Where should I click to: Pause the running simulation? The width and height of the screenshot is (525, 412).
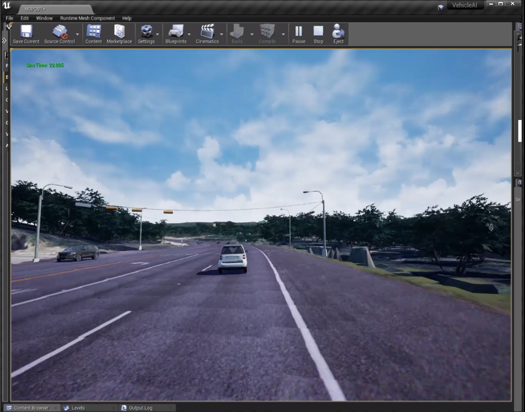click(298, 31)
